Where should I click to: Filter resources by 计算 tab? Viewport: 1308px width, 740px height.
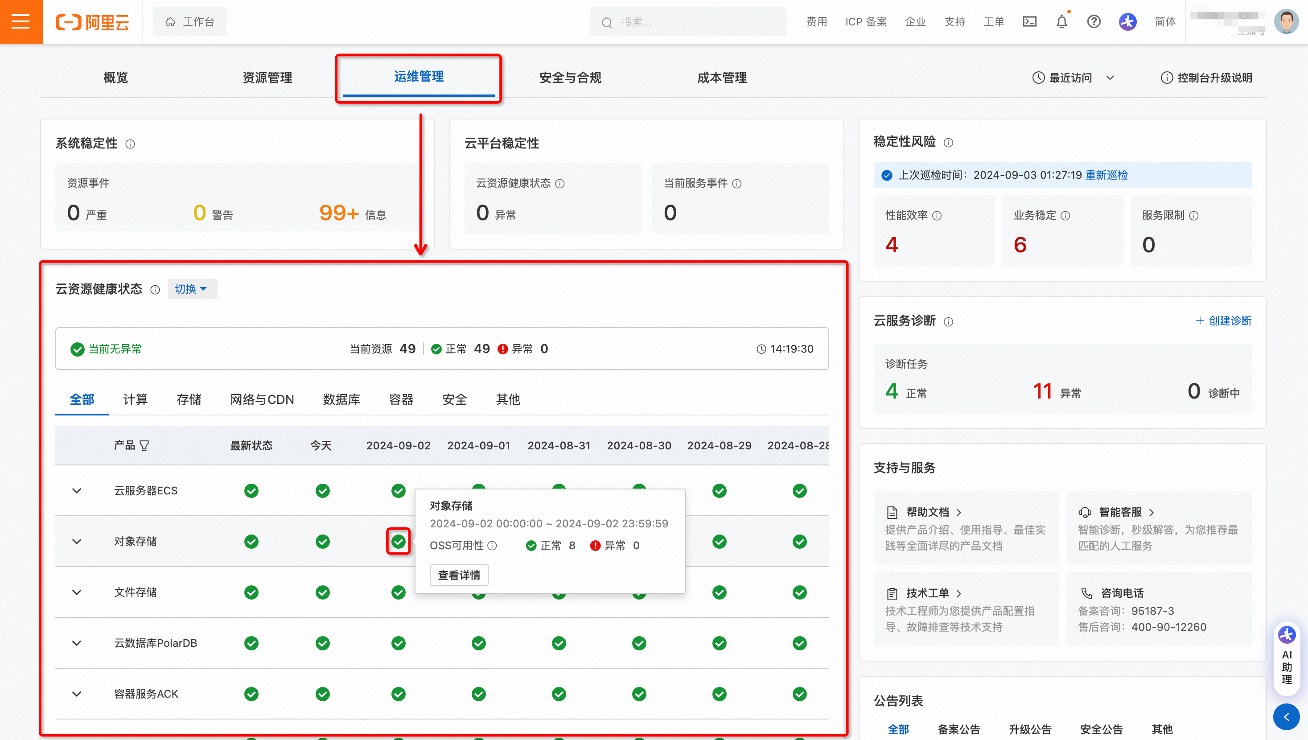[x=135, y=399]
